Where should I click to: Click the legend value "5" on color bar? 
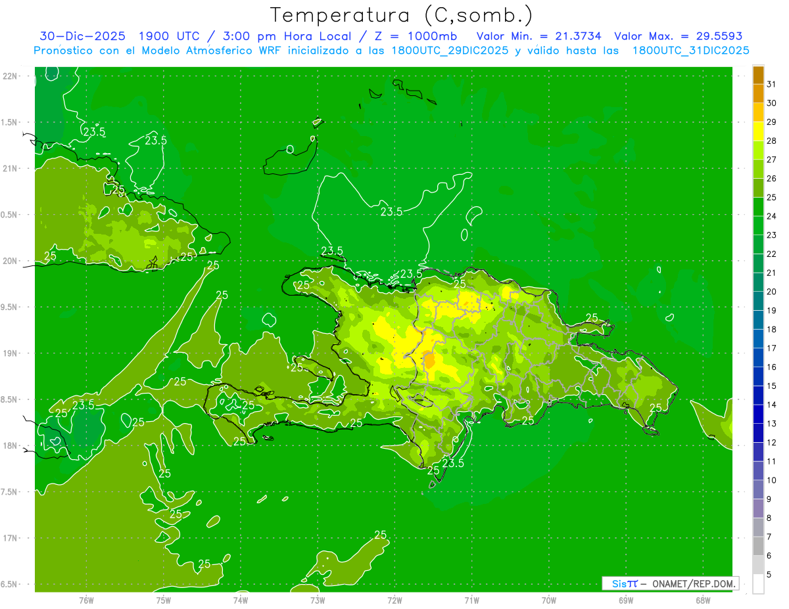tap(769, 575)
